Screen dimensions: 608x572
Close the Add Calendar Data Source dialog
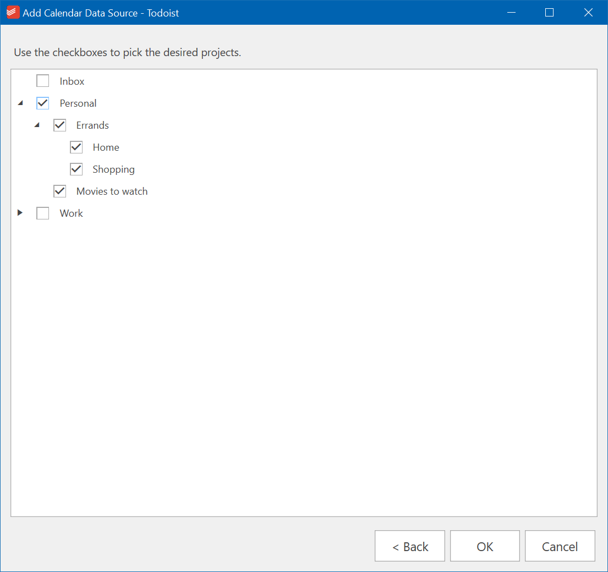[x=588, y=13]
